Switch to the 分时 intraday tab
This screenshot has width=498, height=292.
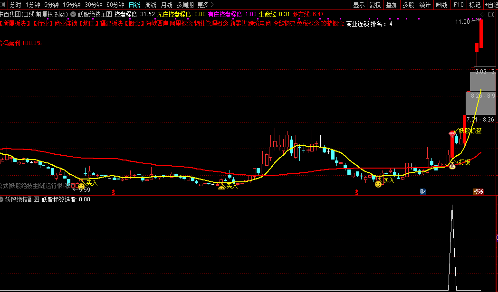[15, 5]
